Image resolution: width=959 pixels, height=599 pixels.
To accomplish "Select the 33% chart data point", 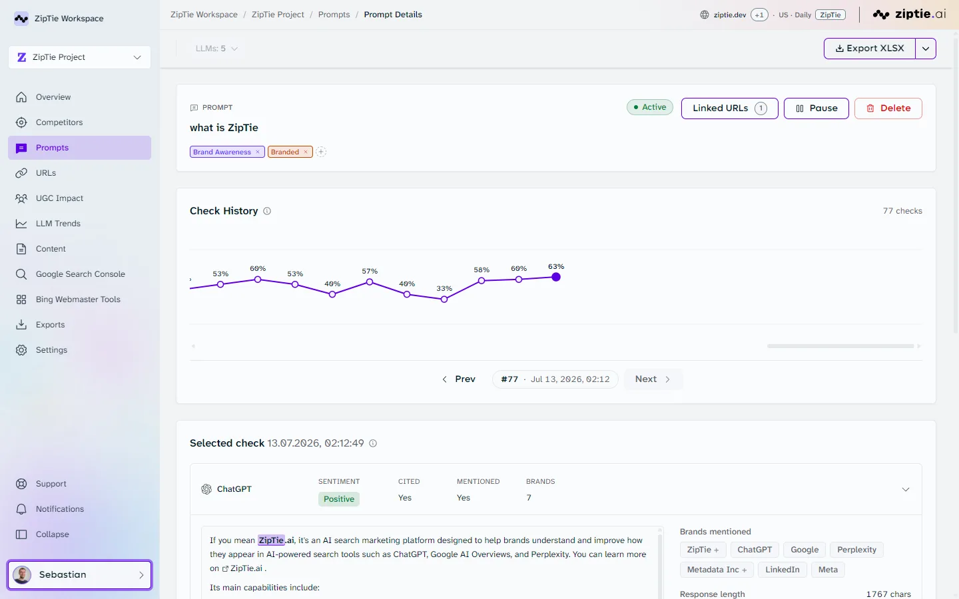I will (x=444, y=299).
